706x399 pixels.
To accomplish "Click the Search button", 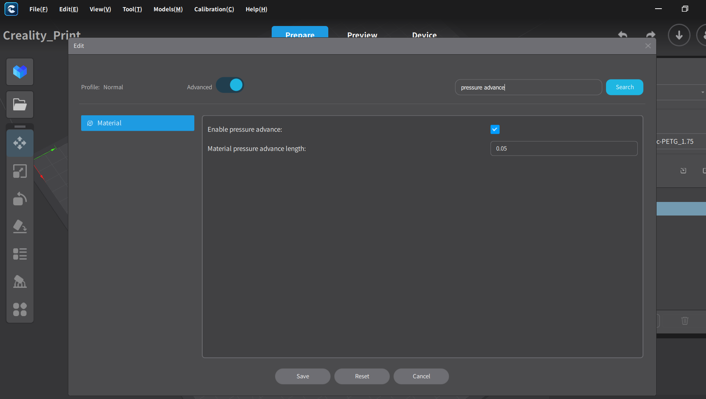I will pos(624,87).
